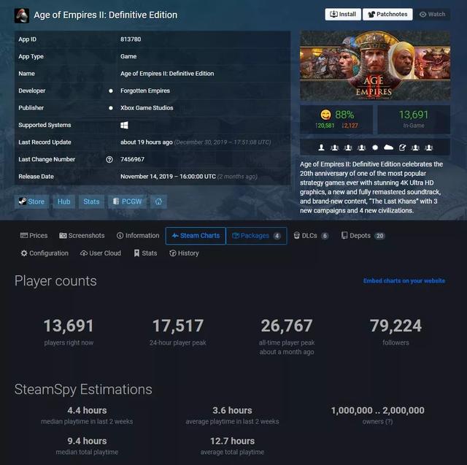This screenshot has height=465, width=467.
Task: Open the Patchnotes button
Action: pyautogui.click(x=387, y=15)
